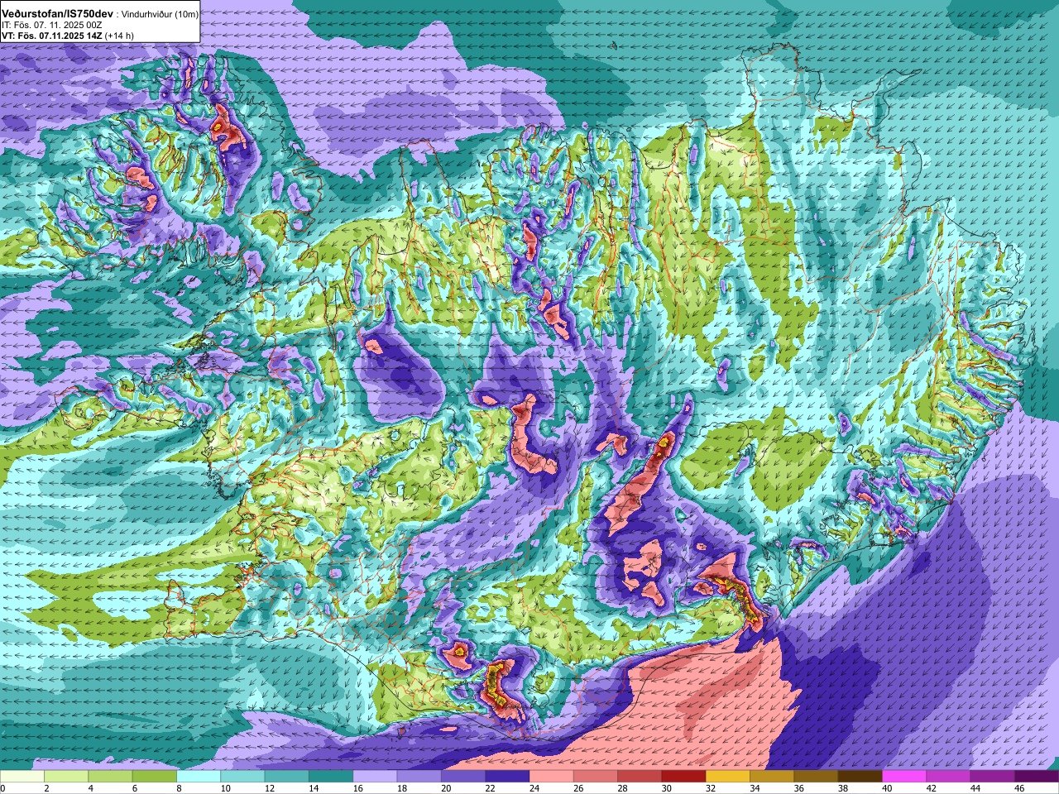Click the dark red 30–32 legend swatch
This screenshot has width=1059, height=794.
(x=684, y=777)
